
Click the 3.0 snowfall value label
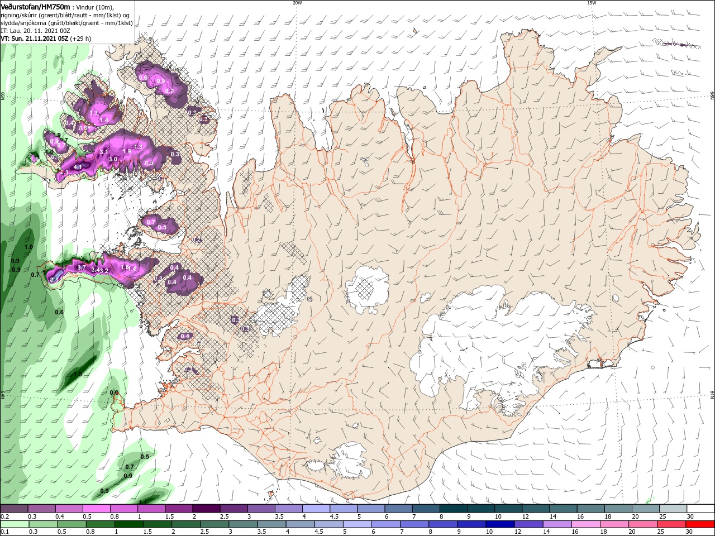113,159
